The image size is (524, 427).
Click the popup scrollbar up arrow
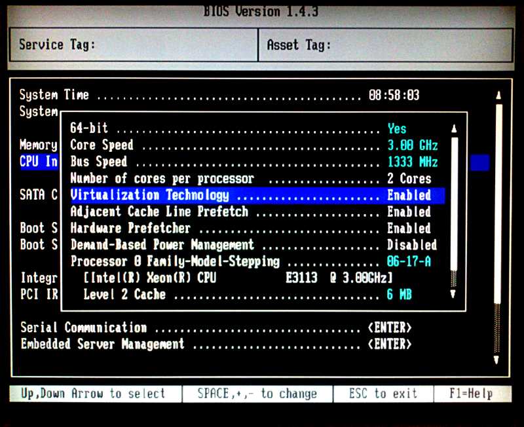[x=454, y=129]
